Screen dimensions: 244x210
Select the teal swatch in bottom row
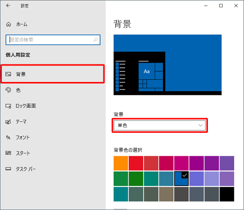click(x=121, y=194)
